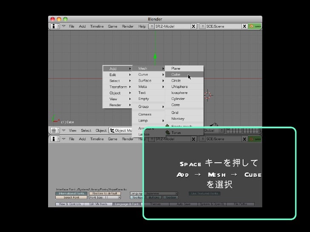The height and width of the screenshot is (232, 310).
Task: Toggle Buttons translation option
Action: point(154,197)
